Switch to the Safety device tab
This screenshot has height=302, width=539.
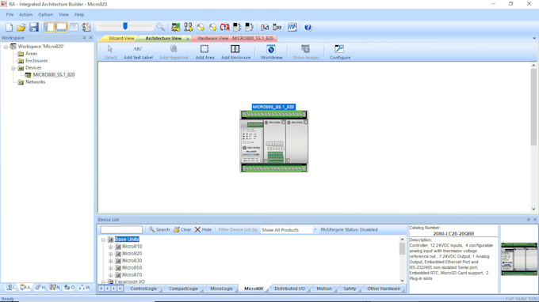tap(350, 289)
